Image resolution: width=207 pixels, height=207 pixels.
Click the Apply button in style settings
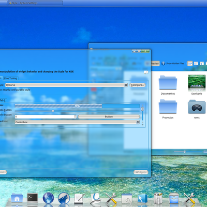[141, 172]
